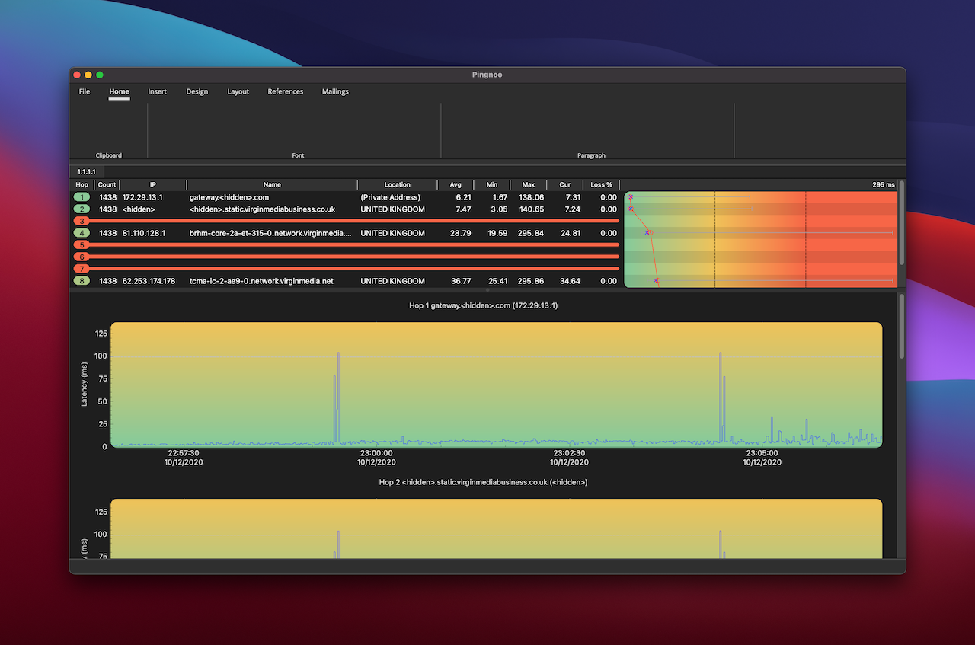This screenshot has height=645, width=975.
Task: Click hop 4's UNITED KINGDOM location
Action: [393, 233]
